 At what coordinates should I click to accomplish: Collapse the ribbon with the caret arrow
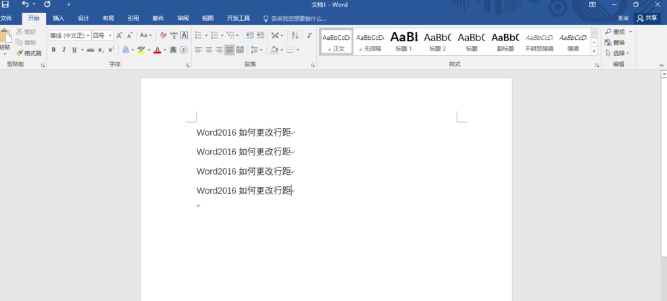tap(662, 65)
